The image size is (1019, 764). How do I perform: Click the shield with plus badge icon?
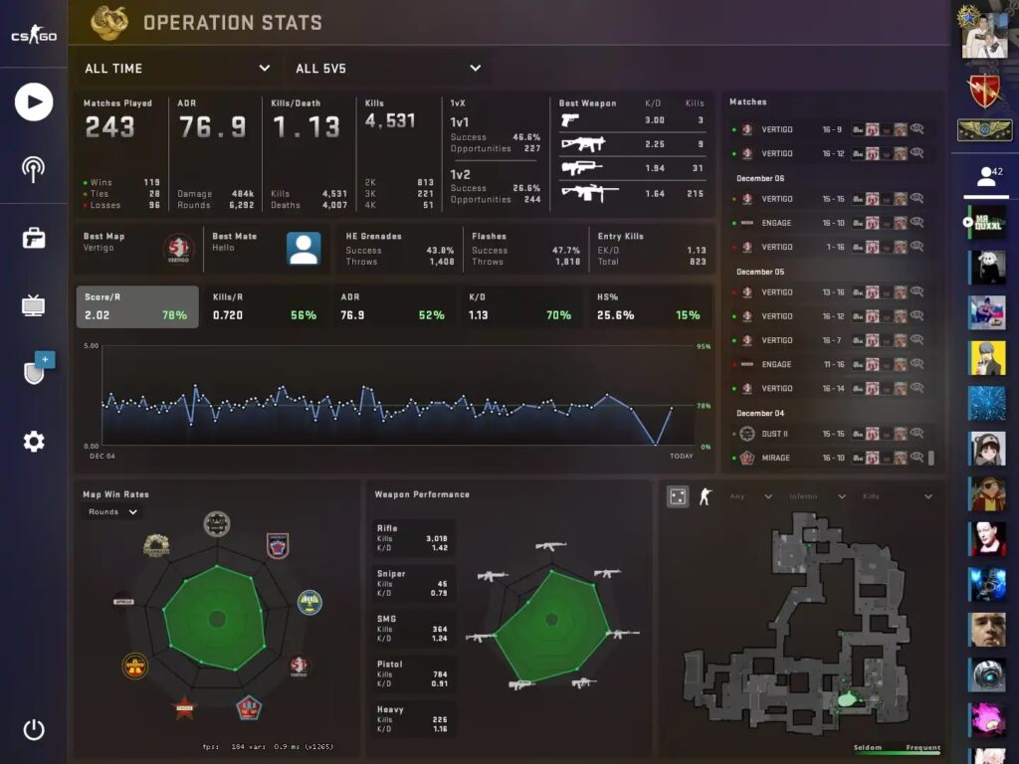[x=38, y=368]
